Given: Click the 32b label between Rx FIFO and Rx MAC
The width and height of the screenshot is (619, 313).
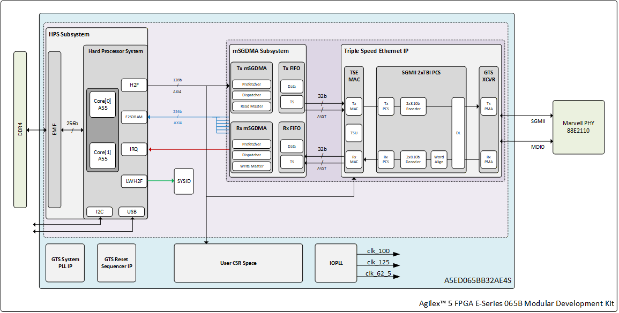Looking at the screenshot, I should click(x=323, y=149).
